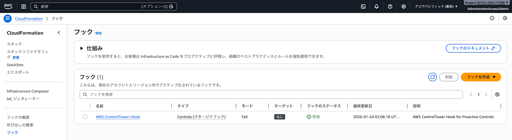Click the disabled 削除 button
This screenshot has height=140, width=512.
(x=449, y=77)
